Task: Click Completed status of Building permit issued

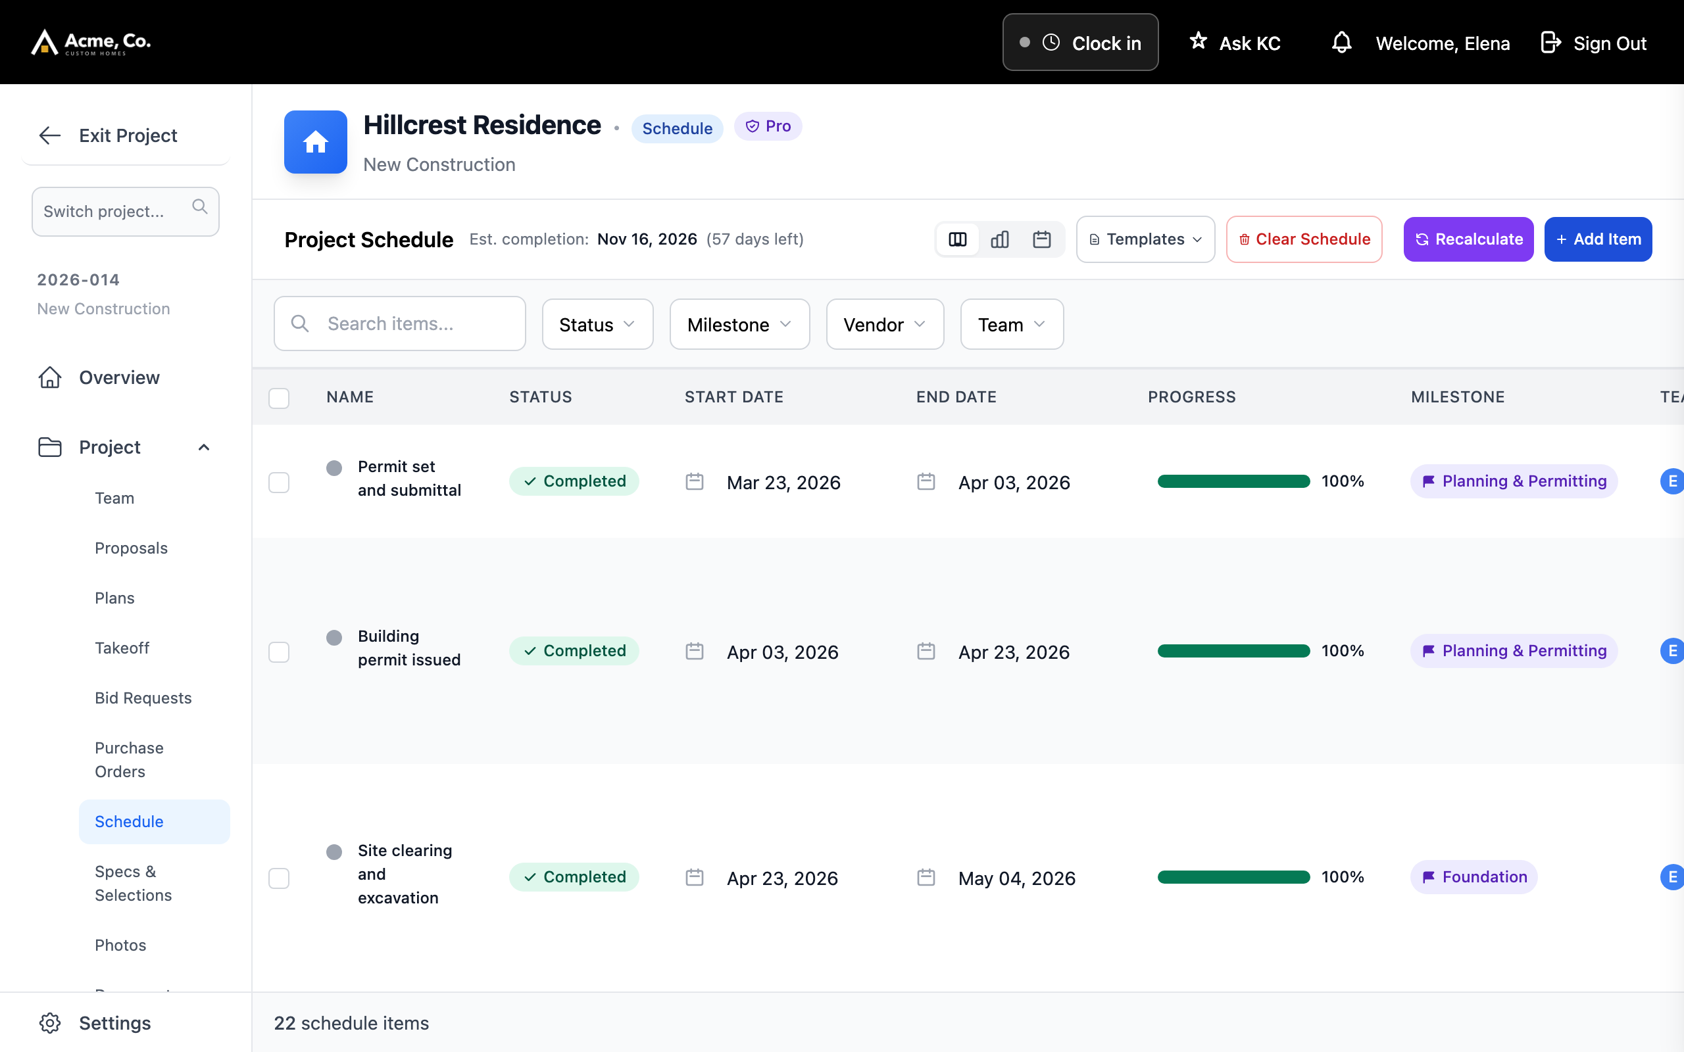Action: (x=574, y=651)
